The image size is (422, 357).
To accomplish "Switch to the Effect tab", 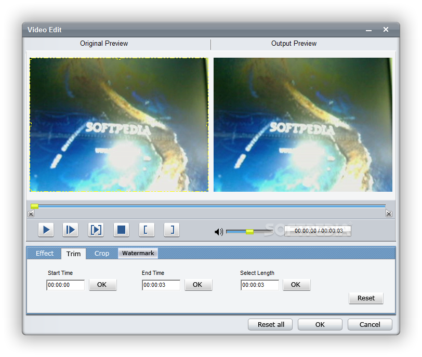I will 45,254.
